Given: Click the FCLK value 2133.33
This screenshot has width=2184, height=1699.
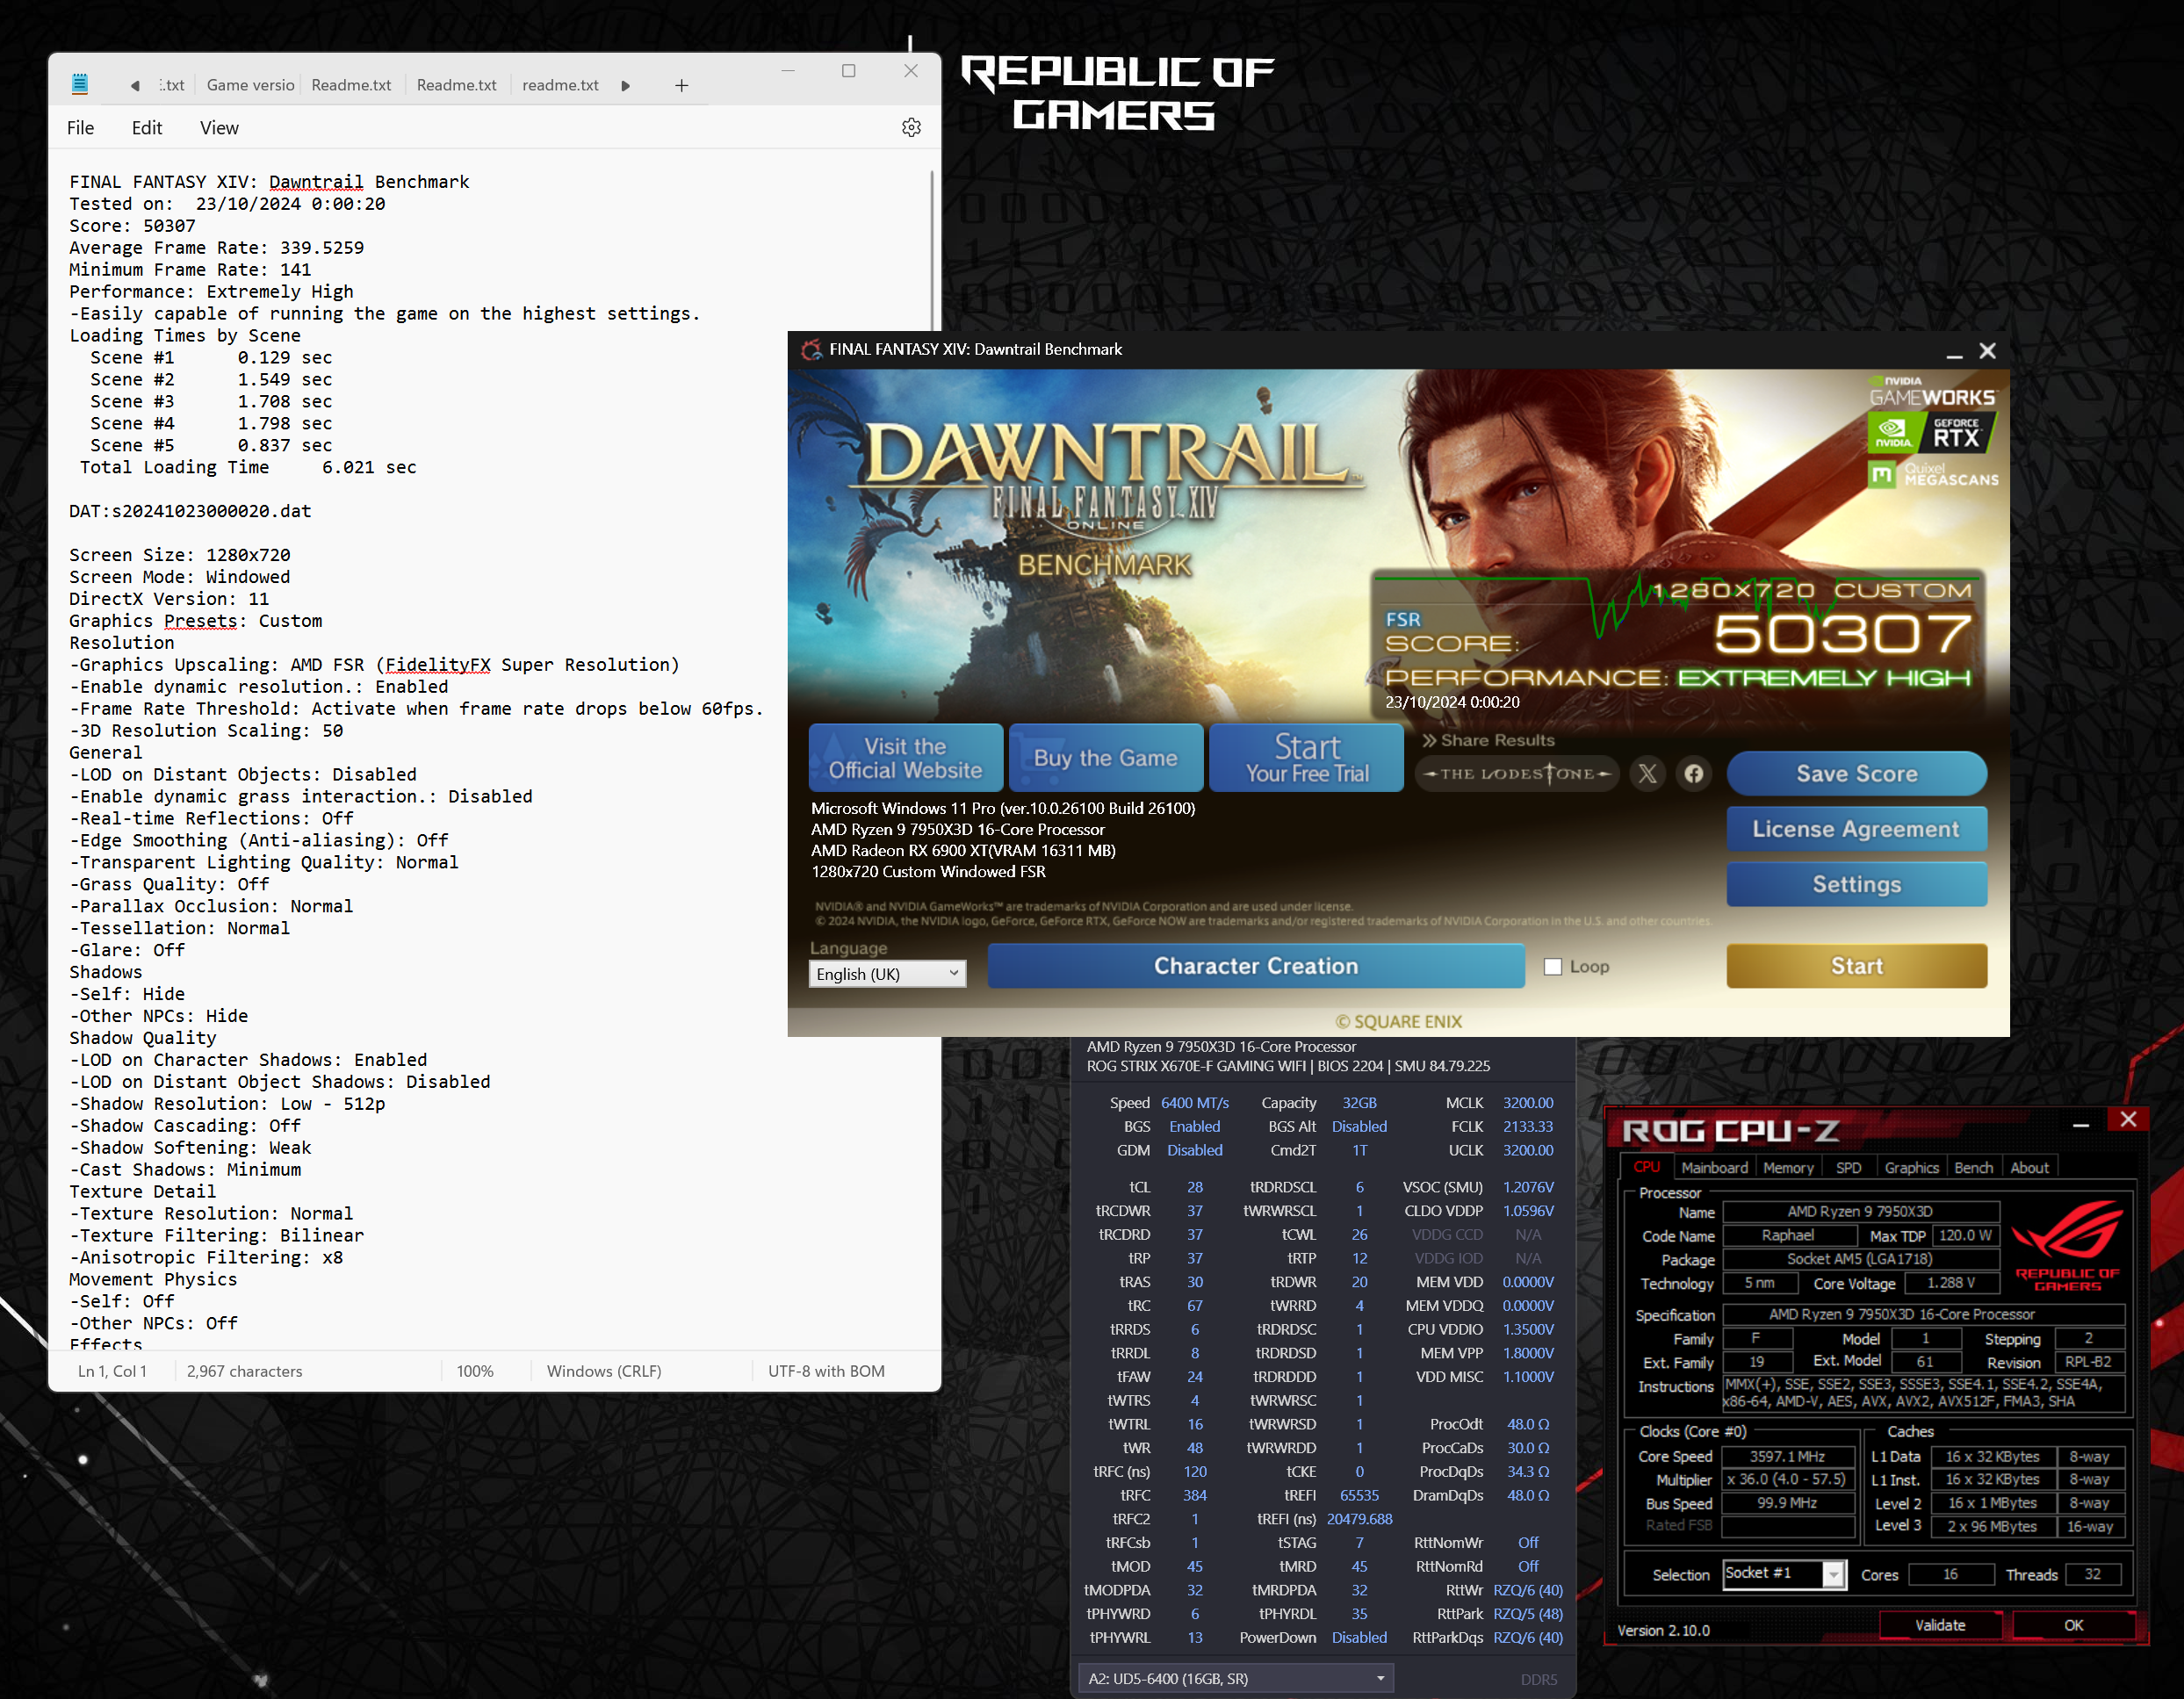Looking at the screenshot, I should [x=1528, y=1126].
